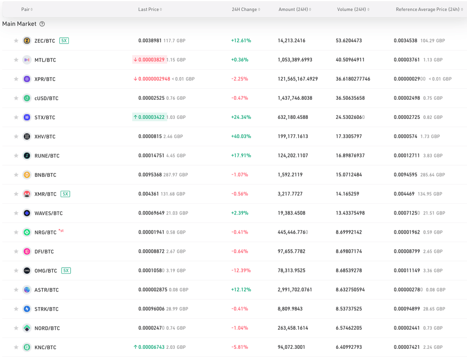Favorite the STX/BTC pair star
This screenshot has height=357, width=467.
(x=16, y=117)
